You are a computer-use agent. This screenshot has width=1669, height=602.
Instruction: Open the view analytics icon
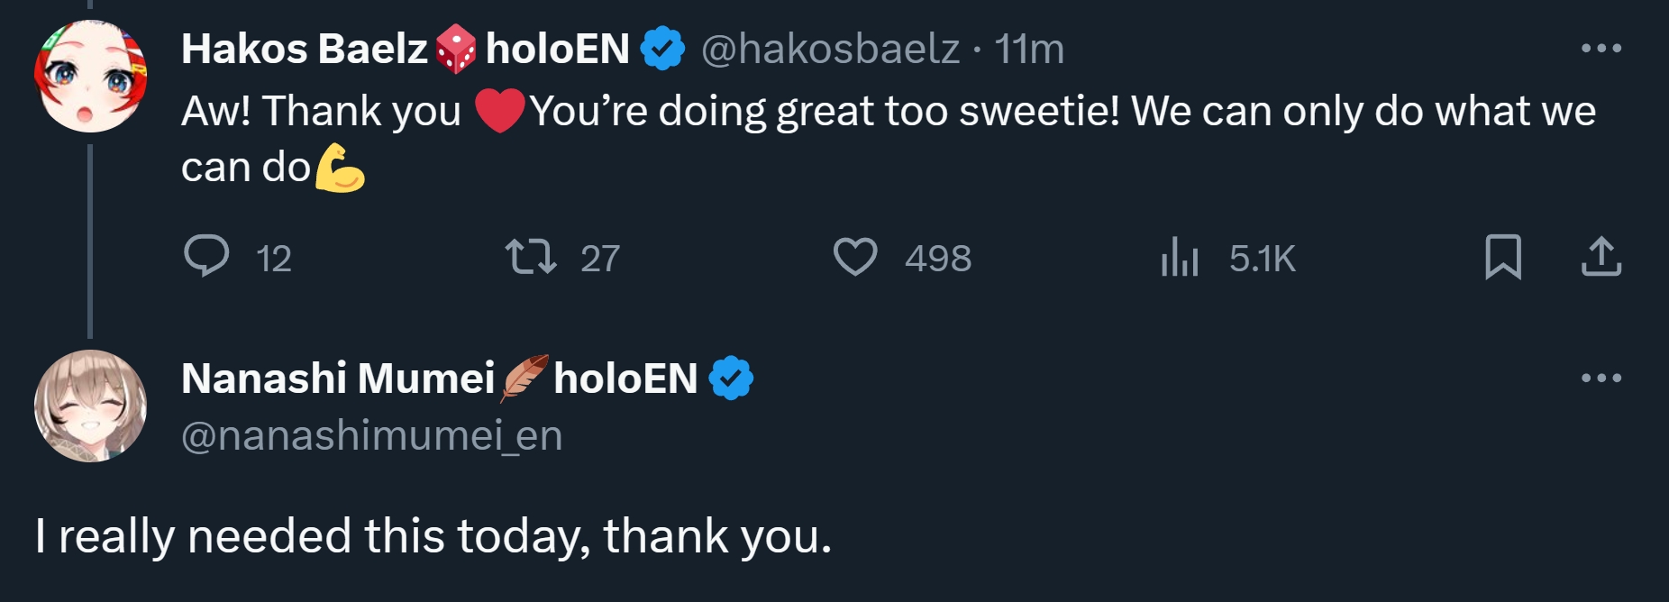coord(1180,257)
